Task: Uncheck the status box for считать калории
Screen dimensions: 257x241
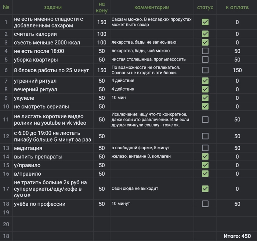Action: click(205, 34)
